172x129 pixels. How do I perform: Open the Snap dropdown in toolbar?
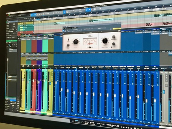point(81,11)
